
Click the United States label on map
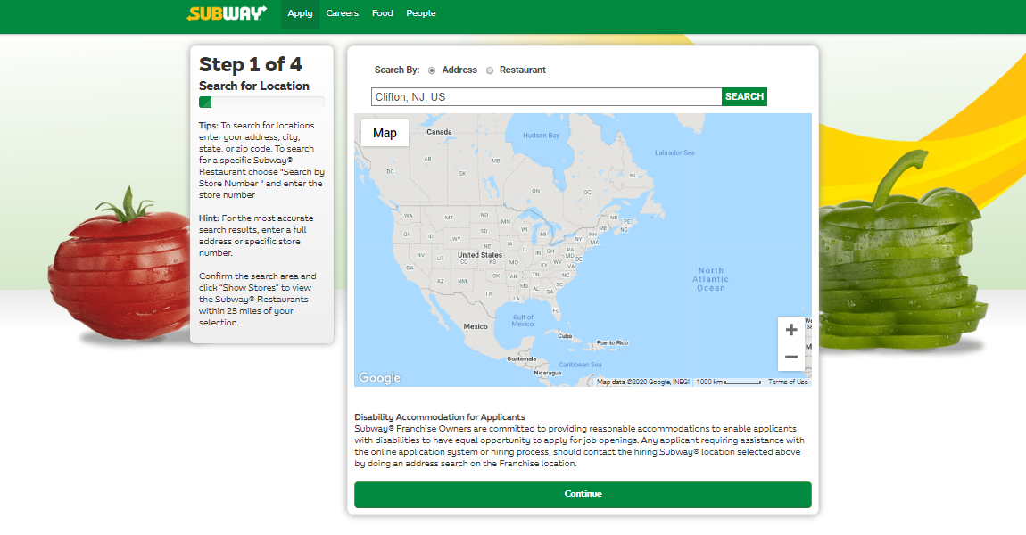pos(480,255)
